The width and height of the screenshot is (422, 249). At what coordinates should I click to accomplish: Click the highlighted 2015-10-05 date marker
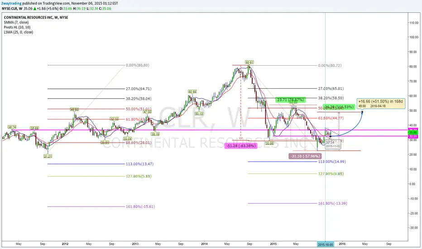click(326, 244)
